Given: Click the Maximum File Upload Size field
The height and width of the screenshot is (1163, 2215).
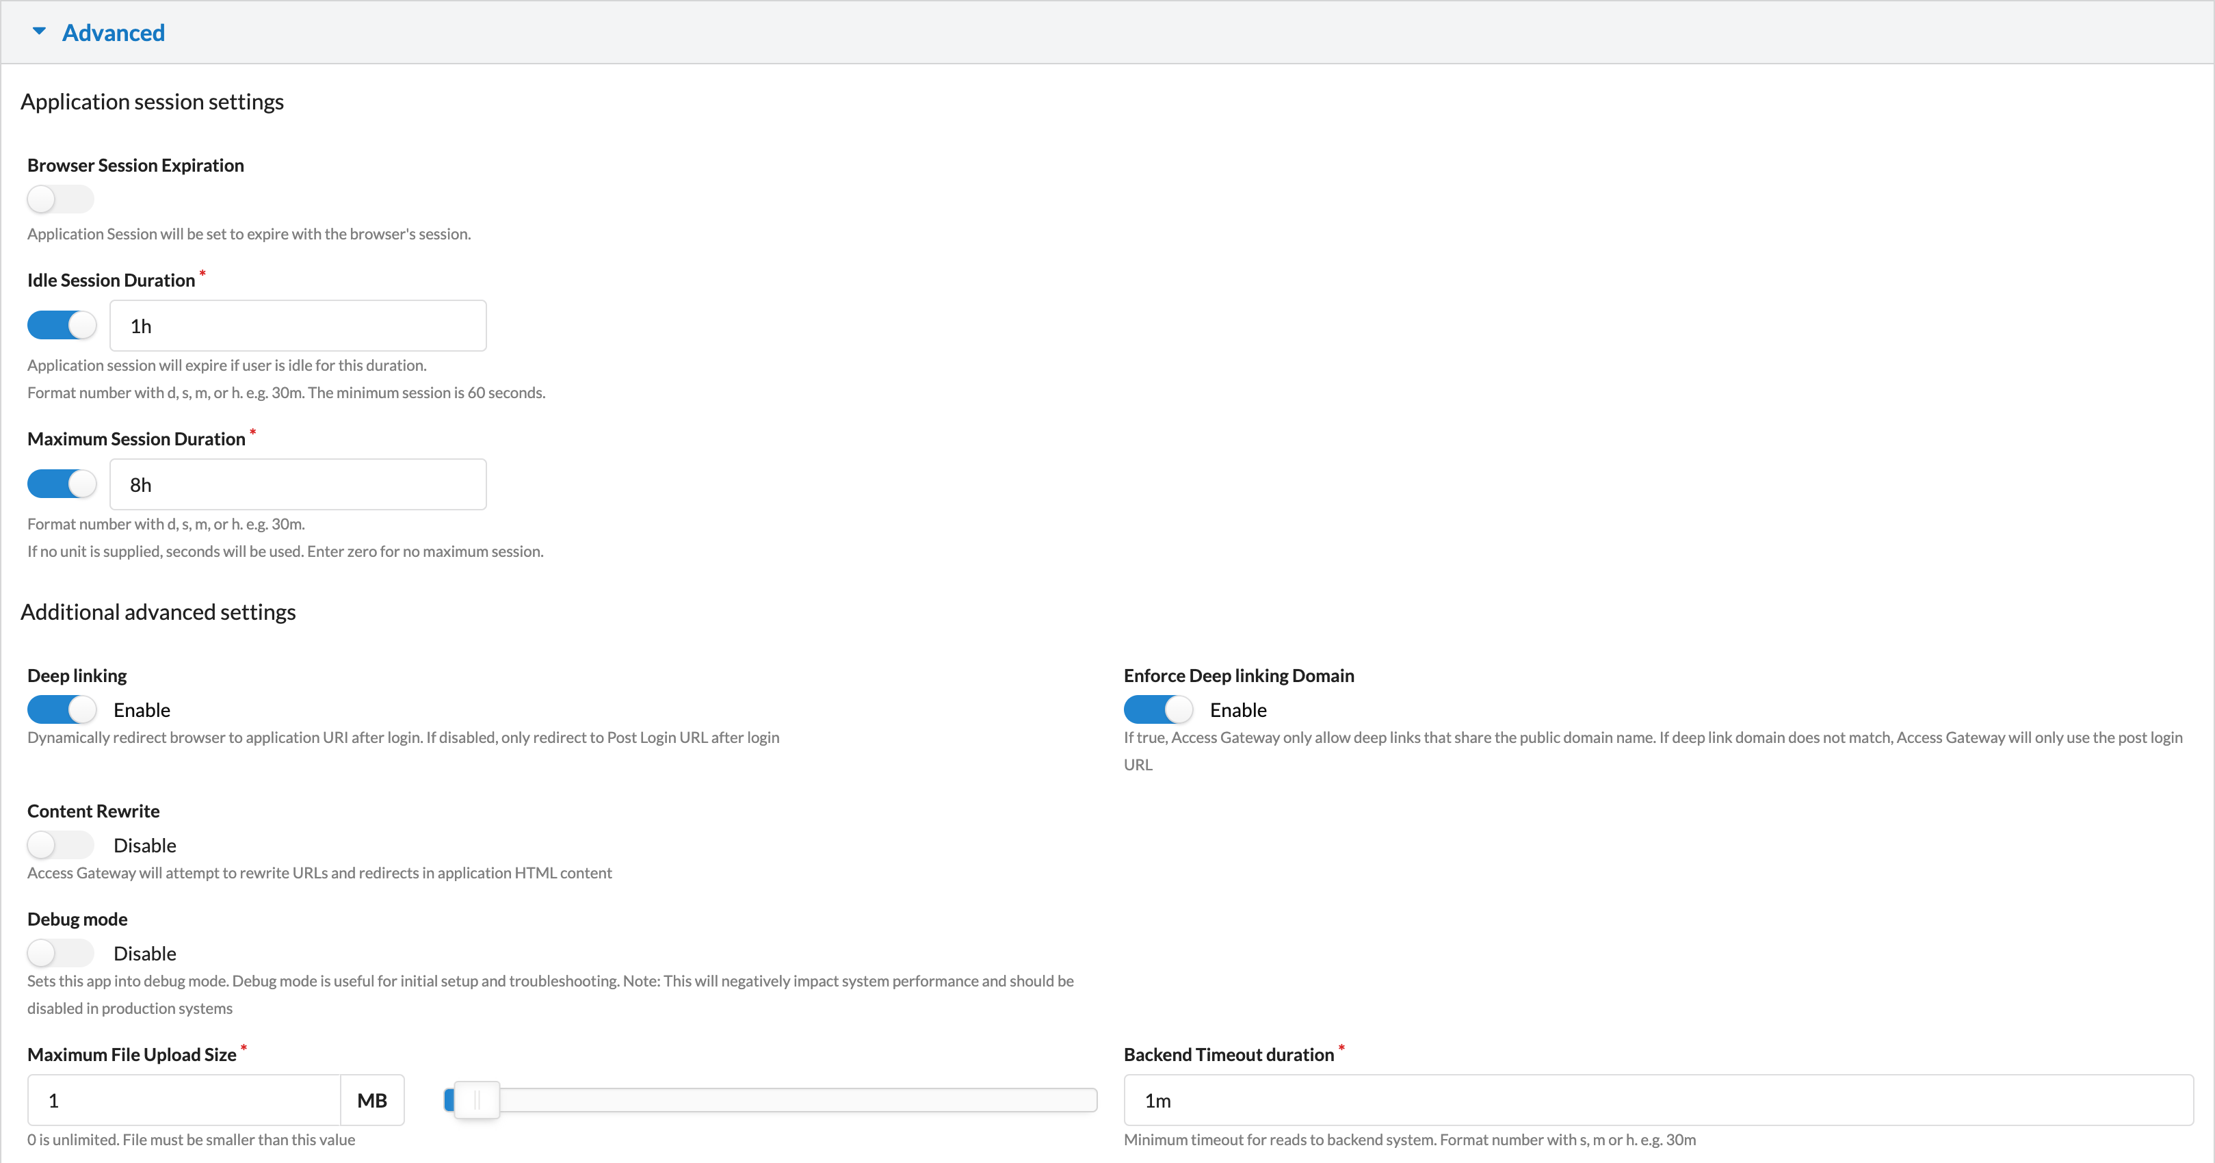Looking at the screenshot, I should 184,1099.
